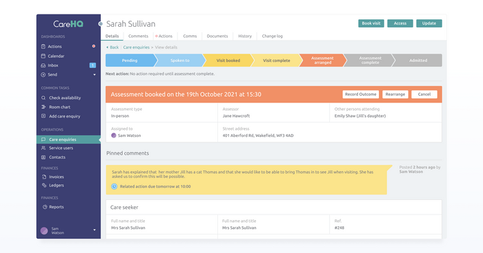The image size is (483, 253).
Task: Click the Calendar icon in sidebar
Action: tap(43, 56)
